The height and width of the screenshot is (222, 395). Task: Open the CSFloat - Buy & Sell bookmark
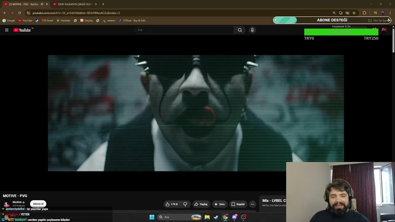(x=133, y=21)
